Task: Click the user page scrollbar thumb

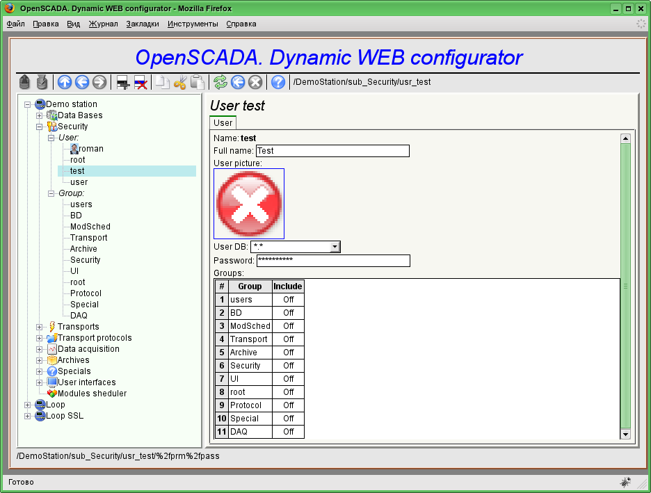Action: 625,286
